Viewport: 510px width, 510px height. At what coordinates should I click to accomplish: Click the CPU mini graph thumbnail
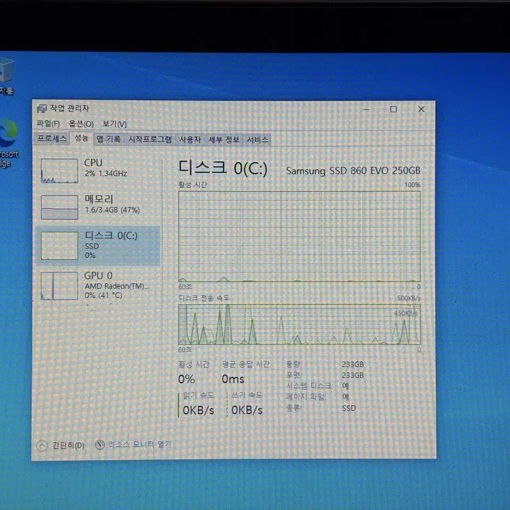(59, 171)
